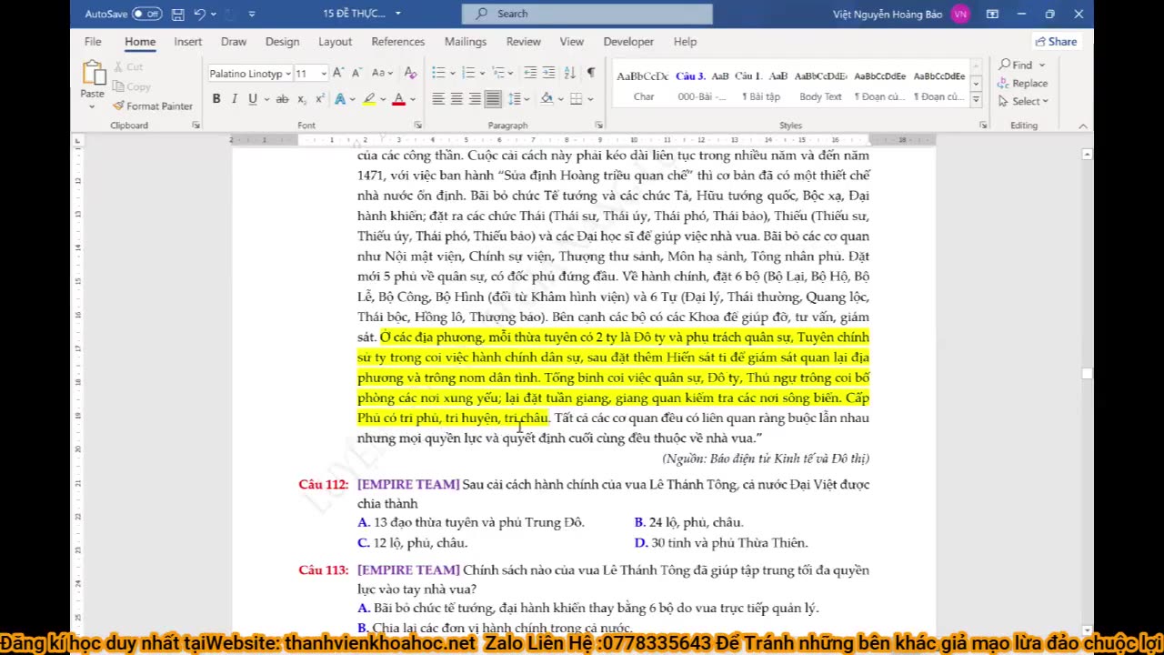
Task: Click the Clear All Formatting icon
Action: pos(410,73)
